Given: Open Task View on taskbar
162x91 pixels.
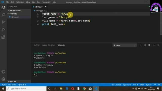Looking at the screenshot, I should click(x=55, y=89).
